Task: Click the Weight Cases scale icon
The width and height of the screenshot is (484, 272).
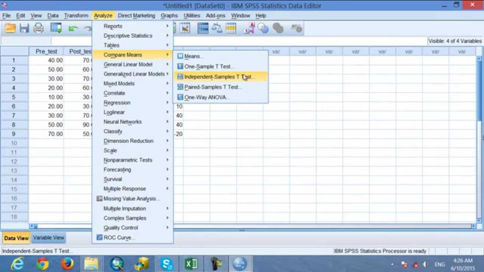Action: [x=217, y=28]
